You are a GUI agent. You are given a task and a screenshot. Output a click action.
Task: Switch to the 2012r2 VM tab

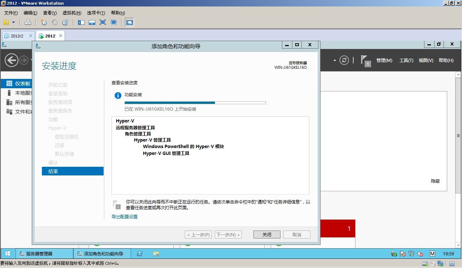(17, 36)
